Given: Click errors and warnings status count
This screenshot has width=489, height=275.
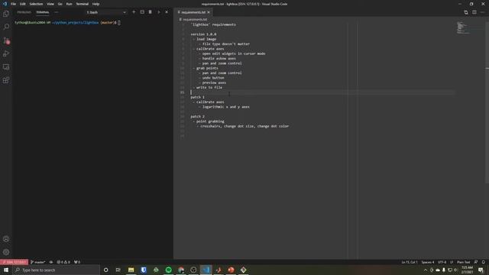Looking at the screenshot, I should pyautogui.click(x=63, y=262).
